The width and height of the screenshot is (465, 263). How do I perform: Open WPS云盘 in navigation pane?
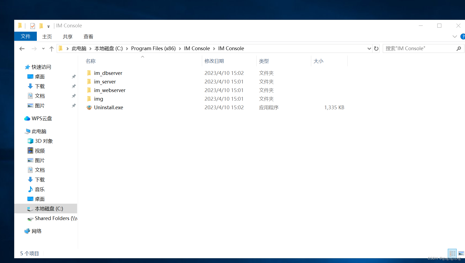tap(42, 119)
